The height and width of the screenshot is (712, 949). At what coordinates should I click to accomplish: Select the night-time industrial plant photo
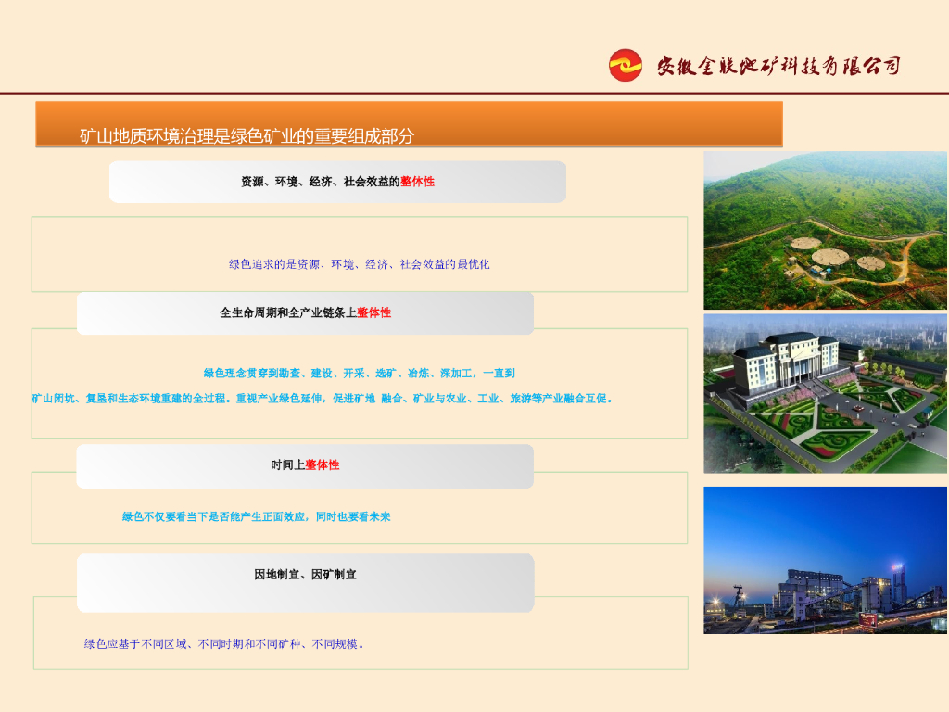pos(826,560)
